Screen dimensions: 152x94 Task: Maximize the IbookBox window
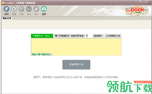tap(141, 2)
